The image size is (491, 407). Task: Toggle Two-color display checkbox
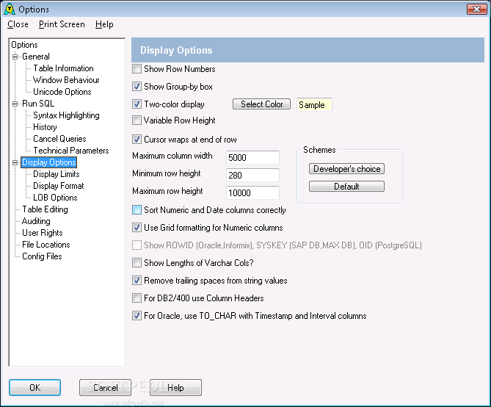(x=137, y=104)
